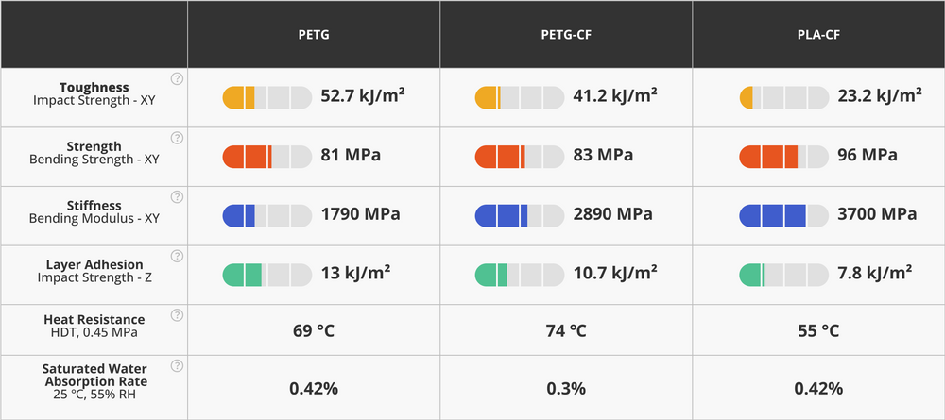This screenshot has width=945, height=420.
Task: Click the yellow PETG toughness bar
Action: [x=267, y=96]
